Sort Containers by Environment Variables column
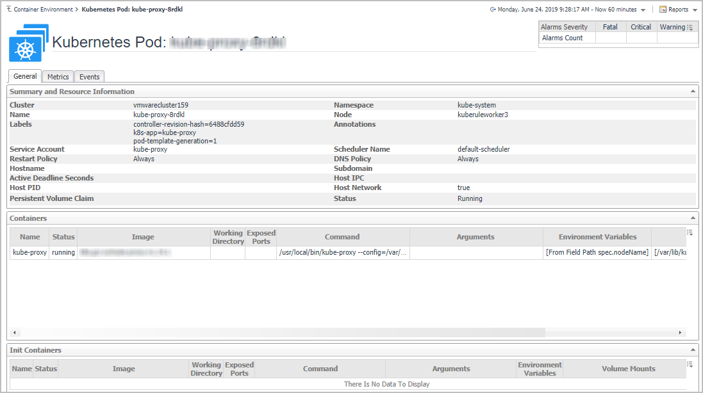Viewport: 703px width, 393px height. point(598,237)
